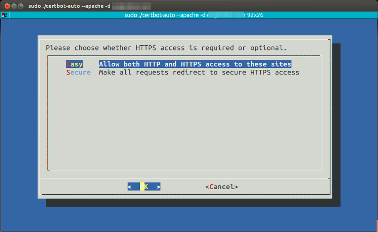378x232 pixels.
Task: Minimize the terminal window
Action: [x=14, y=6]
